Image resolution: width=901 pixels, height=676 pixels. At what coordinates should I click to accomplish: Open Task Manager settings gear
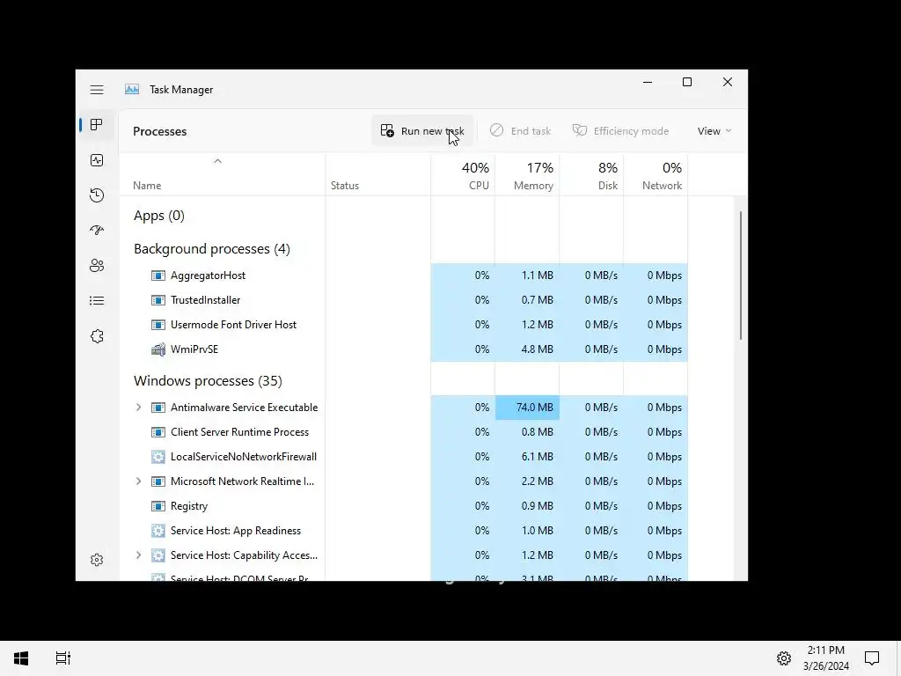click(97, 560)
